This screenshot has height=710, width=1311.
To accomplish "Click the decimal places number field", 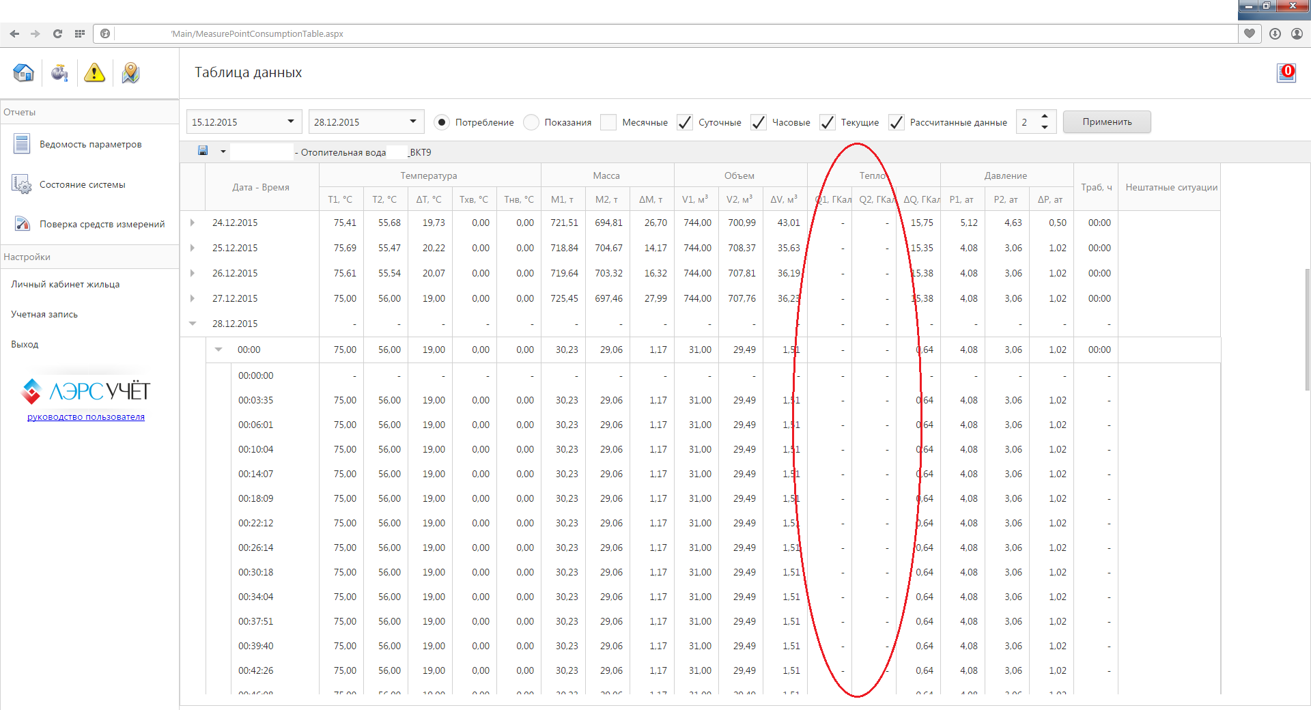I will [x=1026, y=122].
